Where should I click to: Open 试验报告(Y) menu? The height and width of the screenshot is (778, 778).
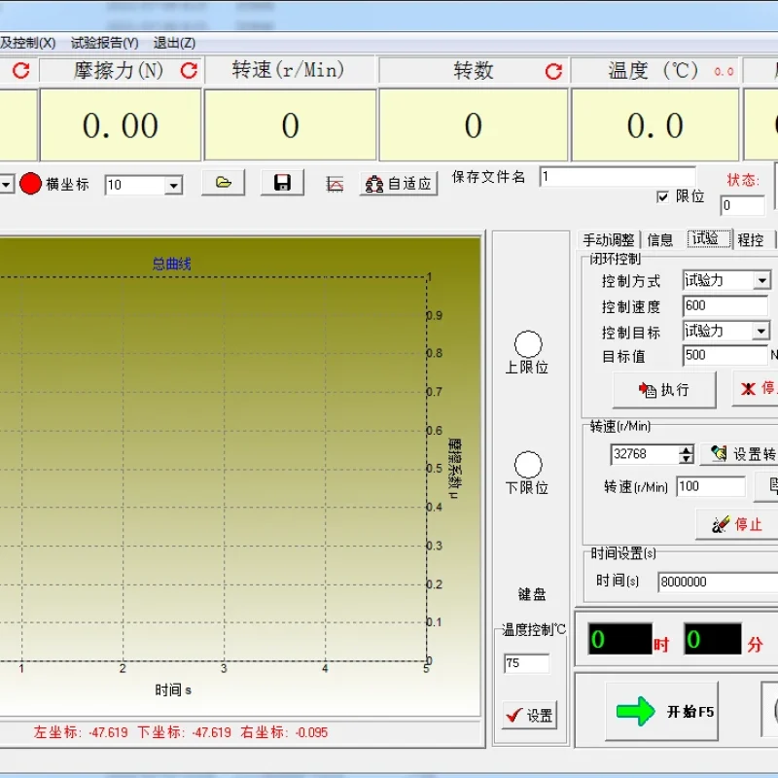(105, 43)
